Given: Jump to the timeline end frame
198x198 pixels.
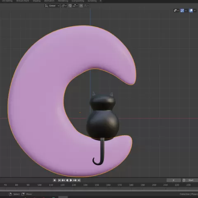Looking at the screenshot, I should [x=79, y=180].
